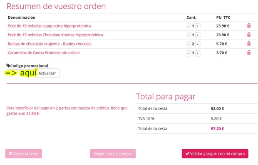Viewport: 258px width, 165px height.
Task: Click the PU TTC column header
Action: tap(223, 17)
